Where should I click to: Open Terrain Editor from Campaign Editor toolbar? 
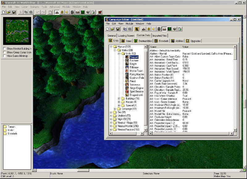pos(144,29)
